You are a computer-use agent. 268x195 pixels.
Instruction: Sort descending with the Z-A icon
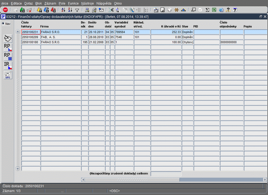click(x=70, y=10)
